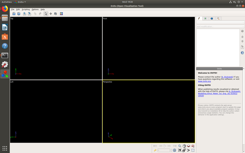Toggle Auto Key mode key icon

tap(155, 150)
